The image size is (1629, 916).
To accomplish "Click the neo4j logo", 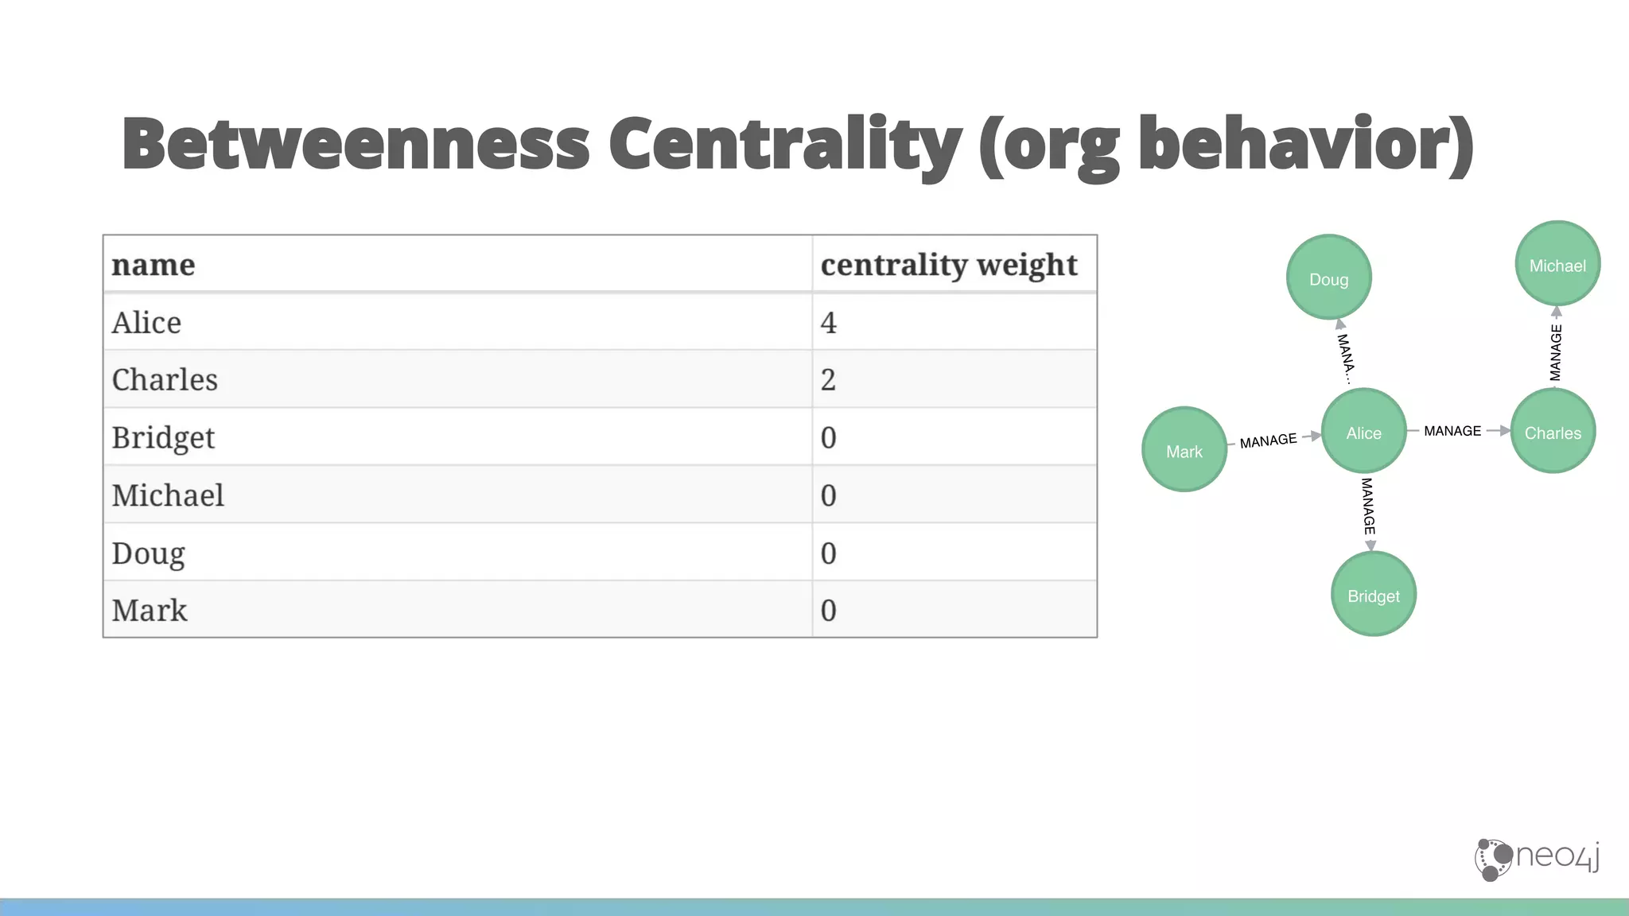I will pos(1537,859).
